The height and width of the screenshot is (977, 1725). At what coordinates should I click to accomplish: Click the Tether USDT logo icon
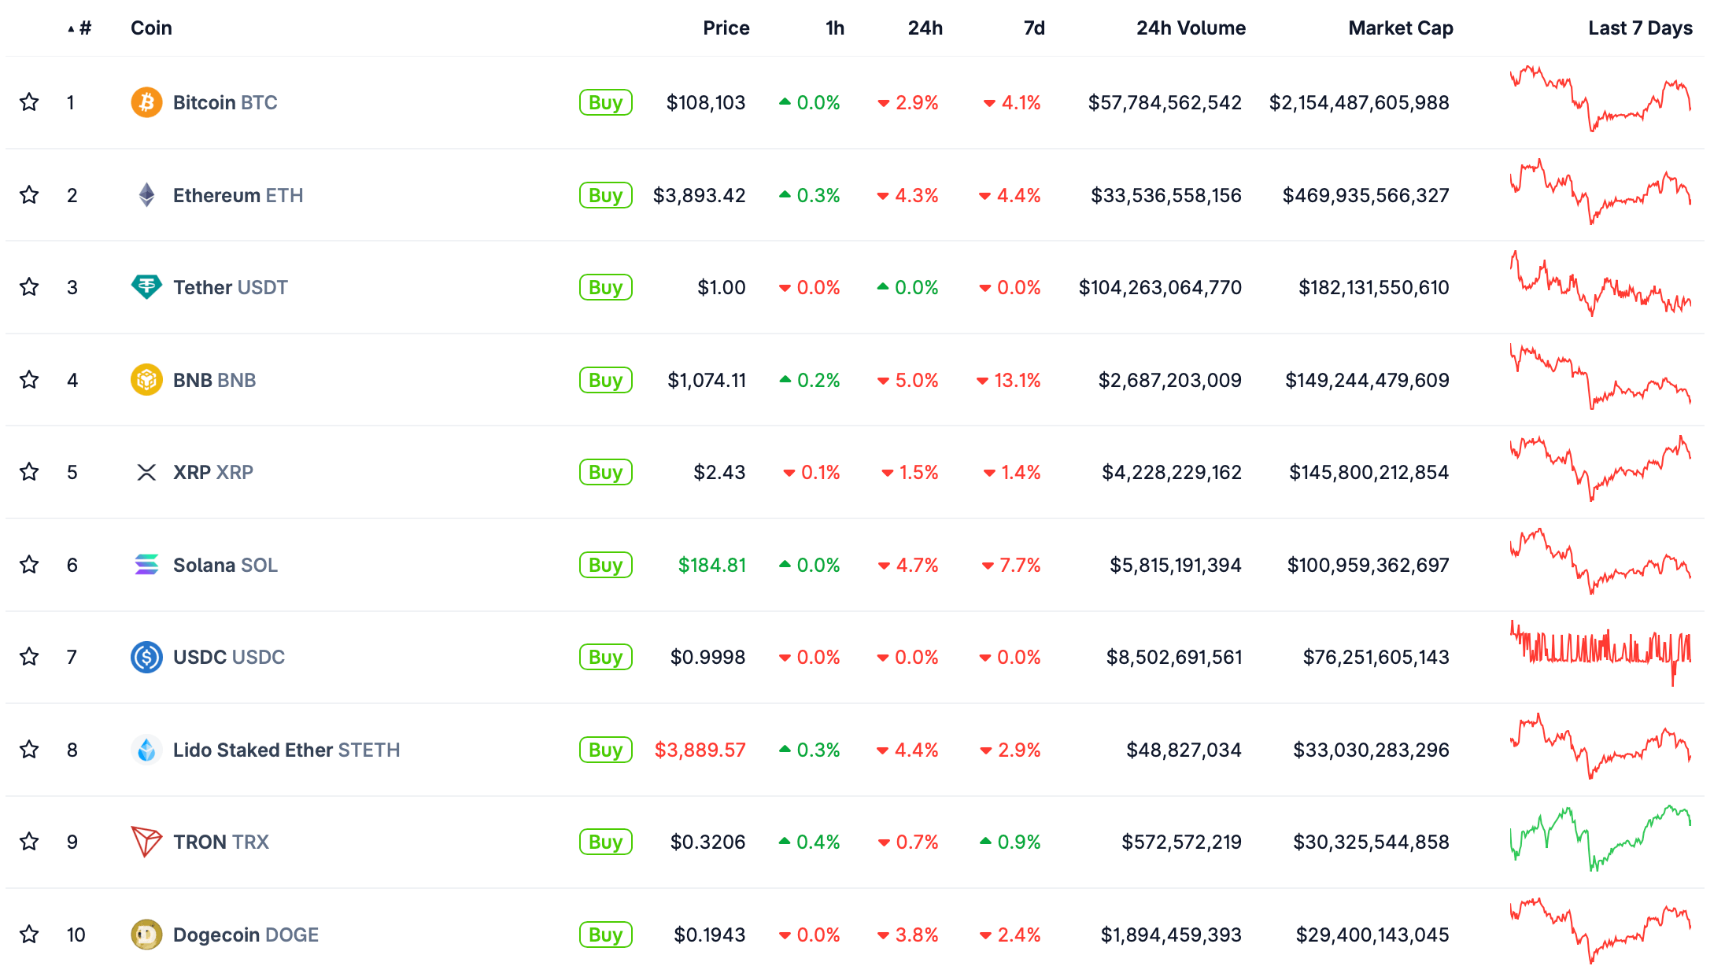click(146, 287)
